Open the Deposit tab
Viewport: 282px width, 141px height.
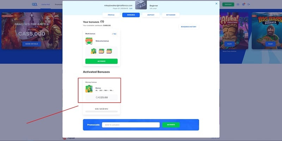coord(151,15)
